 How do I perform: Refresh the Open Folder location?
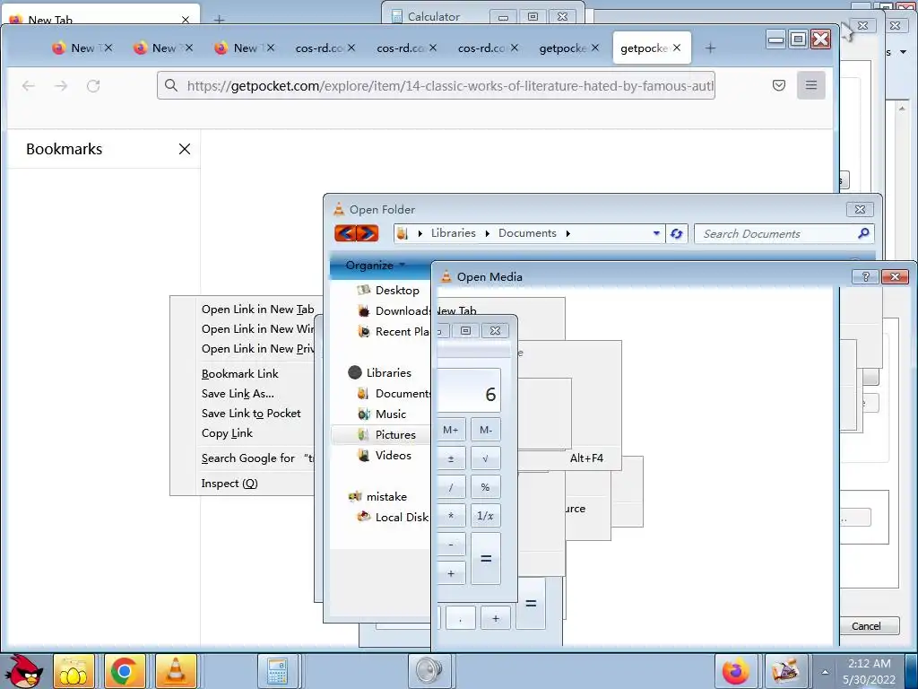676,234
